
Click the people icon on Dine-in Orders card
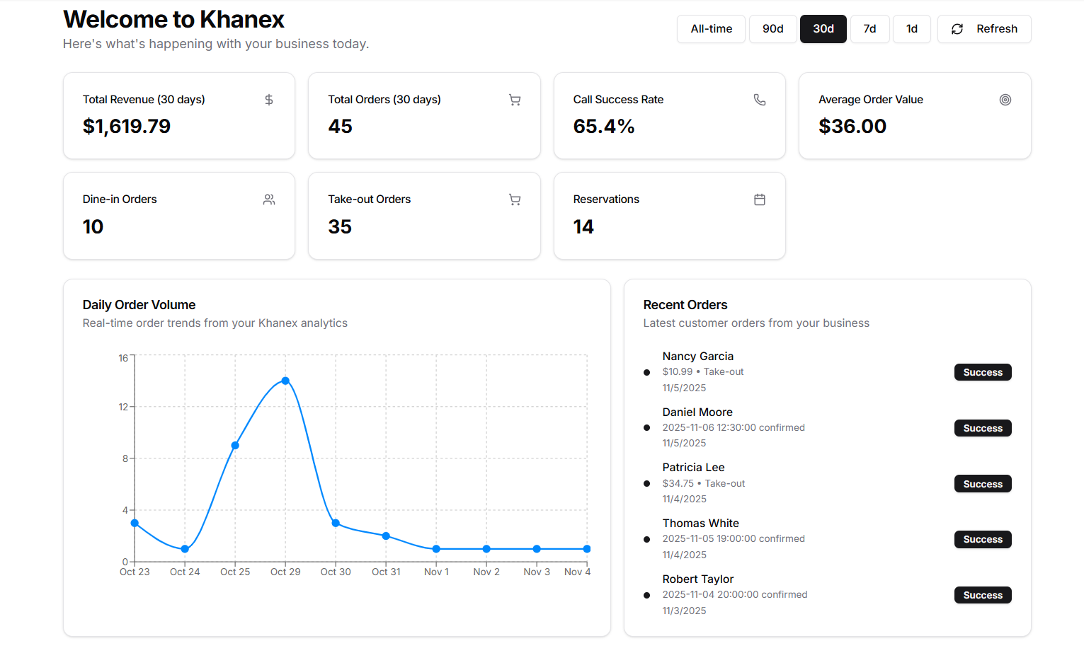tap(268, 200)
